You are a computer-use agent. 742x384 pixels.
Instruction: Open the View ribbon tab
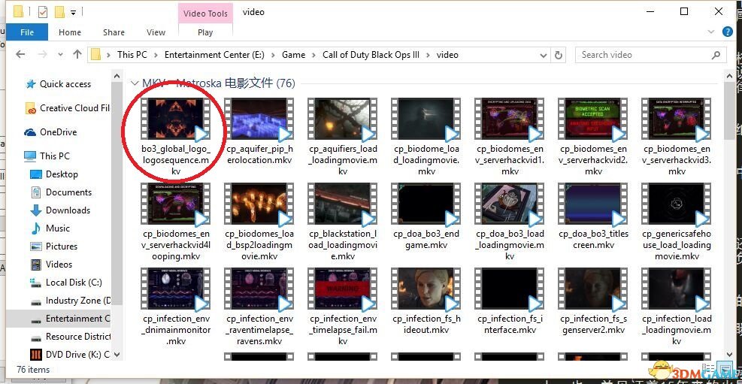point(156,32)
